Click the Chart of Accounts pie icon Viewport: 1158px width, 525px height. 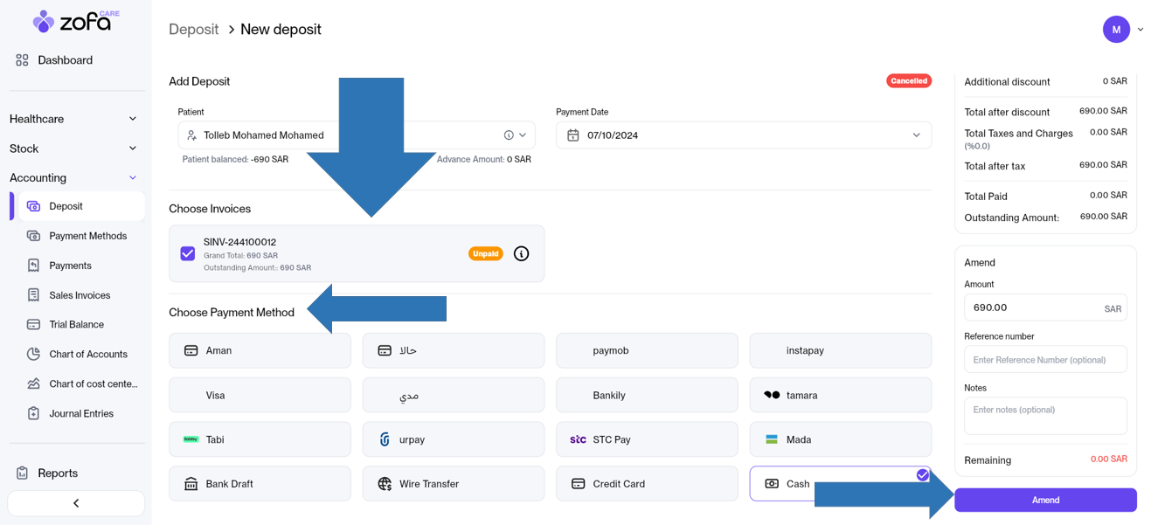tap(33, 354)
